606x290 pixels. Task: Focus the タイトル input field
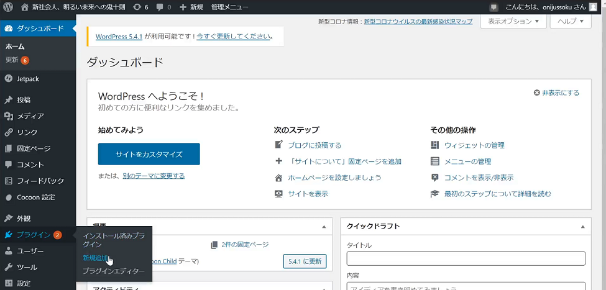466,259
